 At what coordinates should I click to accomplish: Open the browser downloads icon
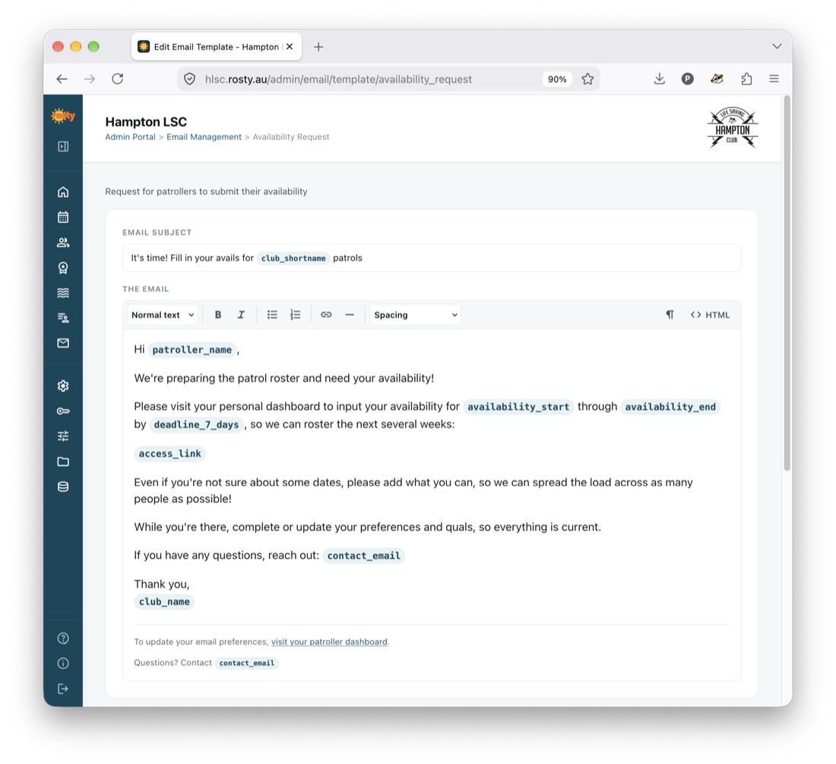point(660,79)
